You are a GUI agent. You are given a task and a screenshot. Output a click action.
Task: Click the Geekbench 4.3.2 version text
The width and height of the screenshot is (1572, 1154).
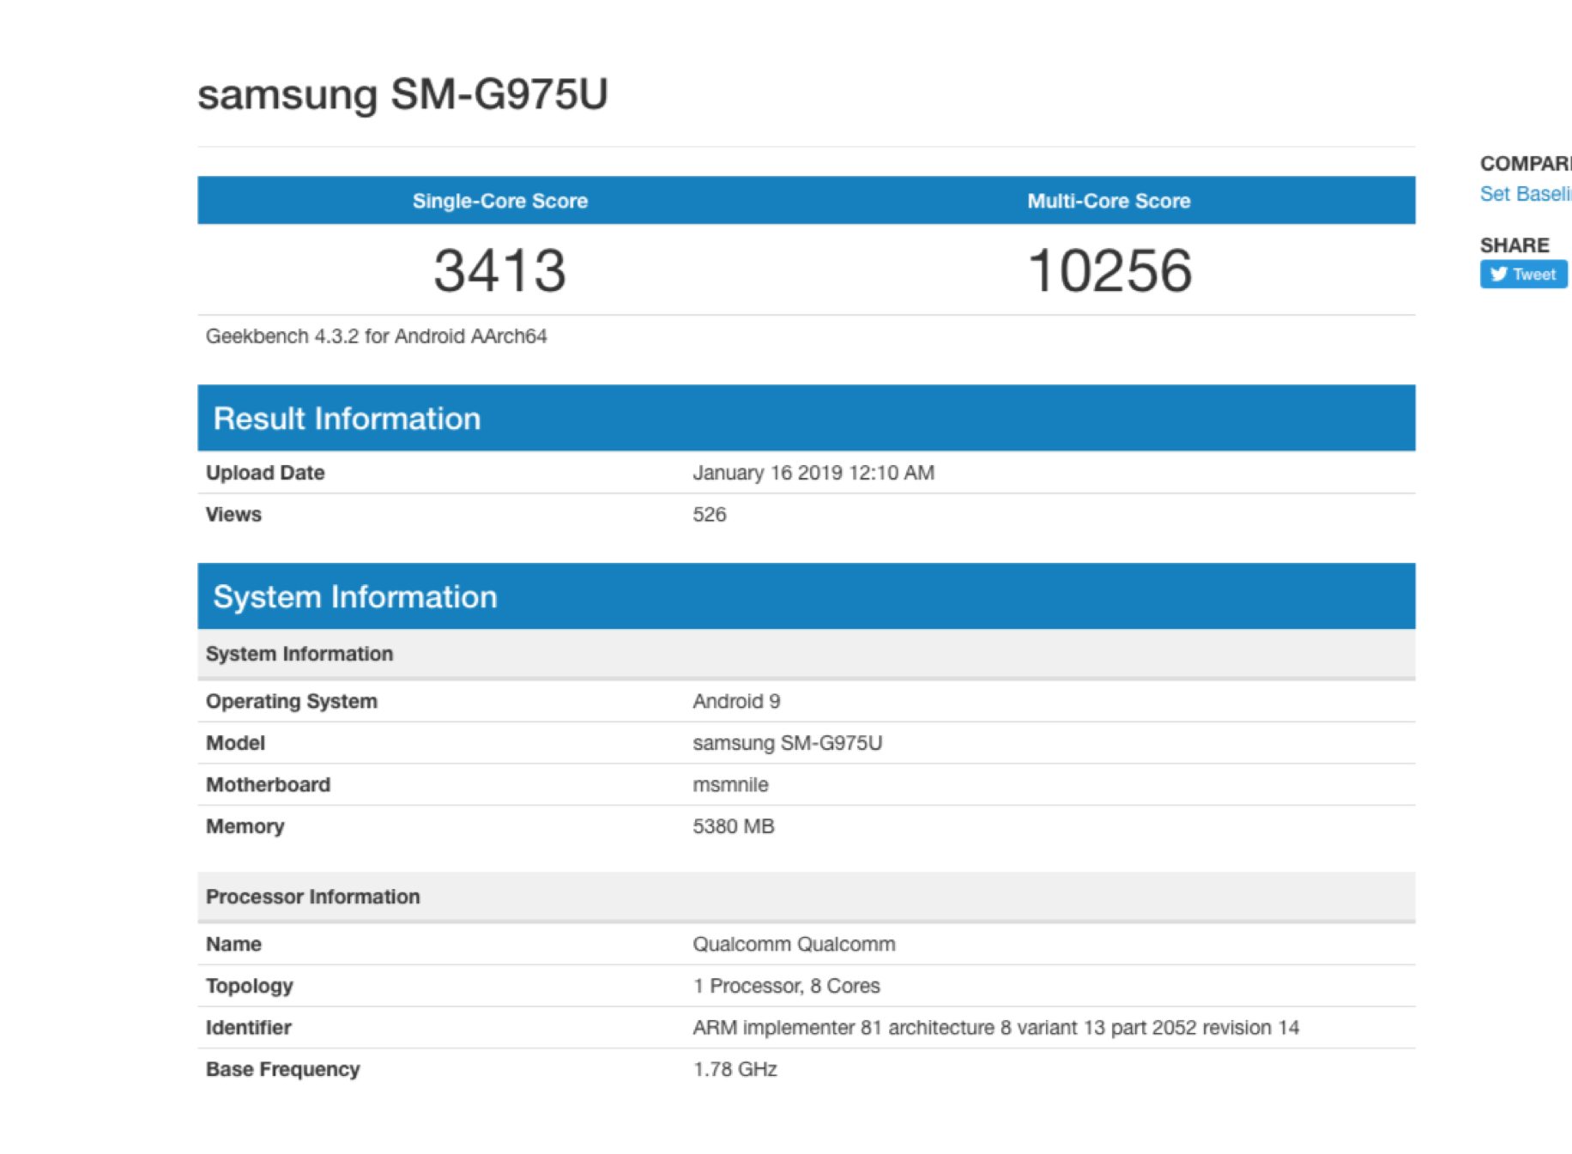pyautogui.click(x=376, y=336)
